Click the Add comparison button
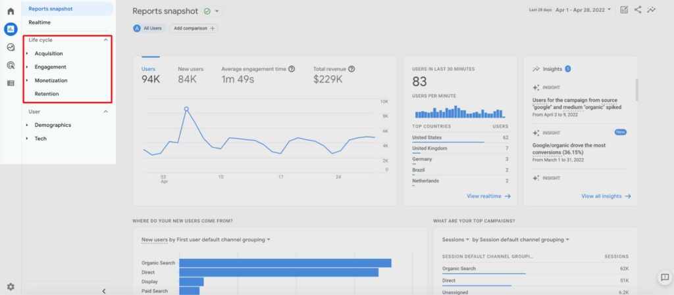 [x=193, y=28]
